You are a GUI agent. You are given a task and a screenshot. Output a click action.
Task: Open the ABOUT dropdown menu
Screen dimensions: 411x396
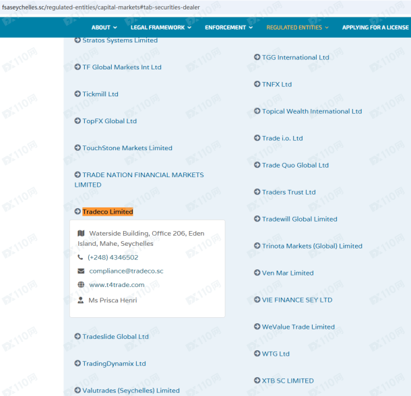point(104,27)
